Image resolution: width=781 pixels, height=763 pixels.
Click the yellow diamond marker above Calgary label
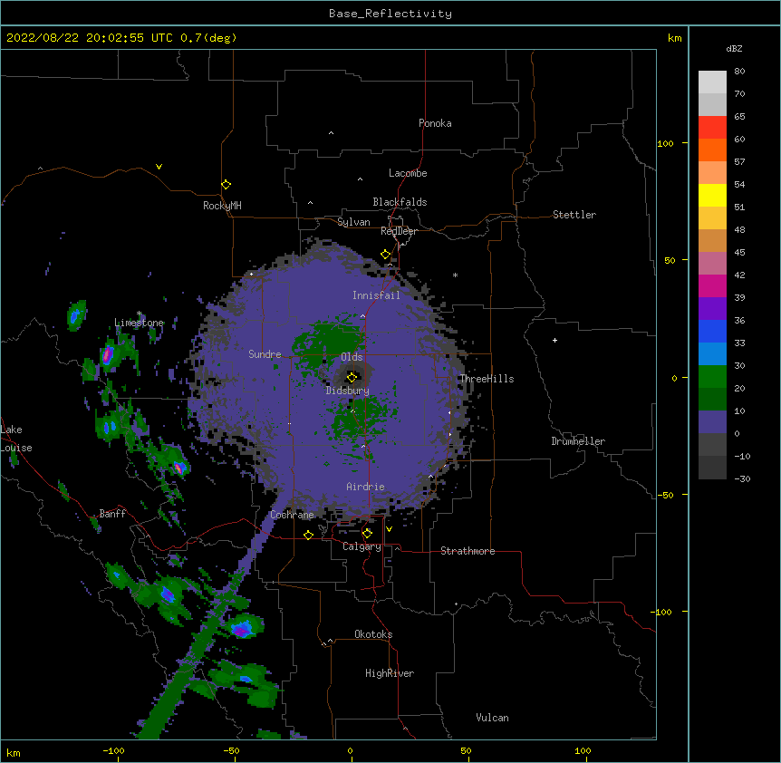pyautogui.click(x=367, y=534)
